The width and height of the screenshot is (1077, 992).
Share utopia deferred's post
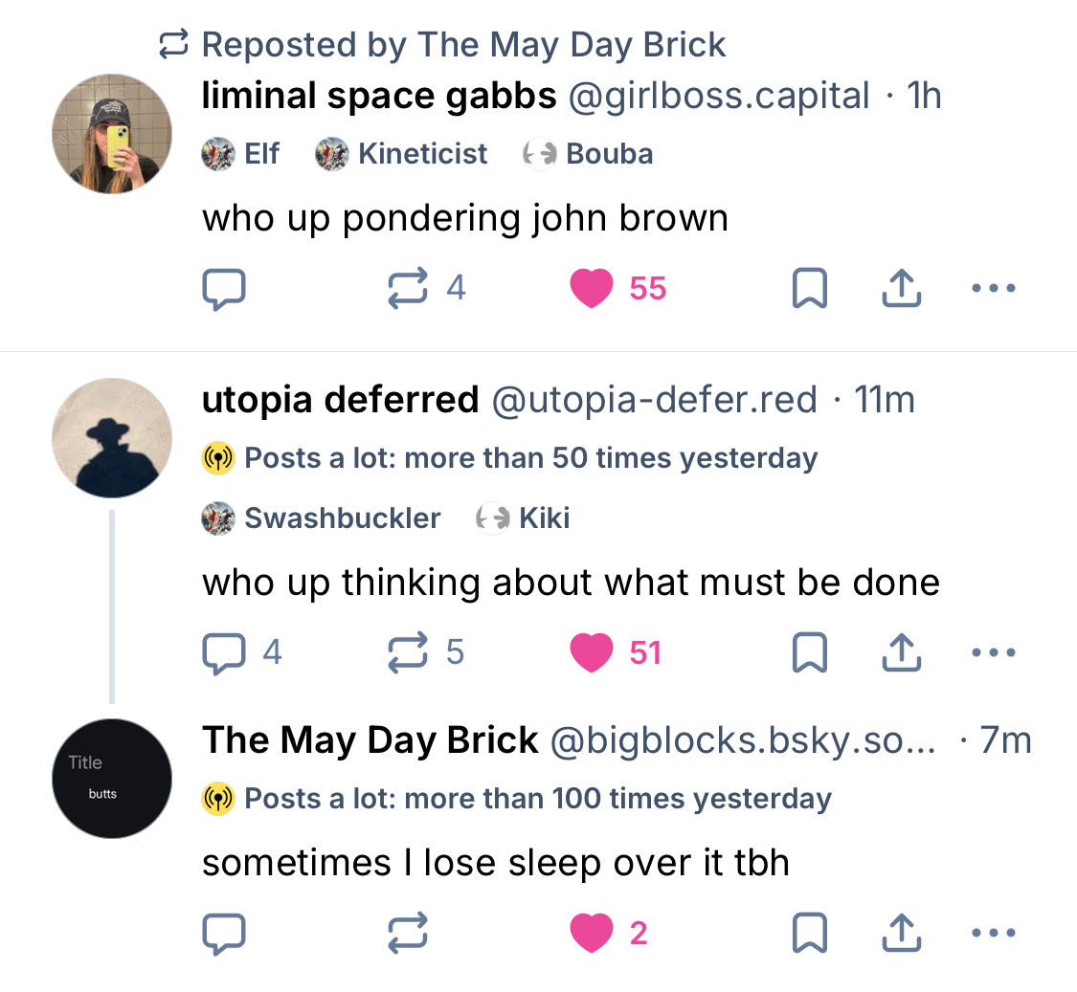click(901, 652)
